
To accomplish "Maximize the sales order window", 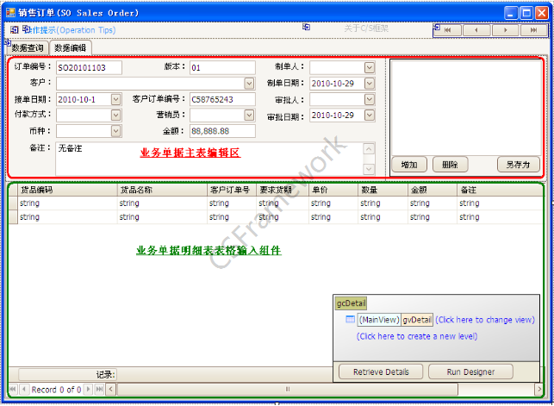I will [x=526, y=13].
